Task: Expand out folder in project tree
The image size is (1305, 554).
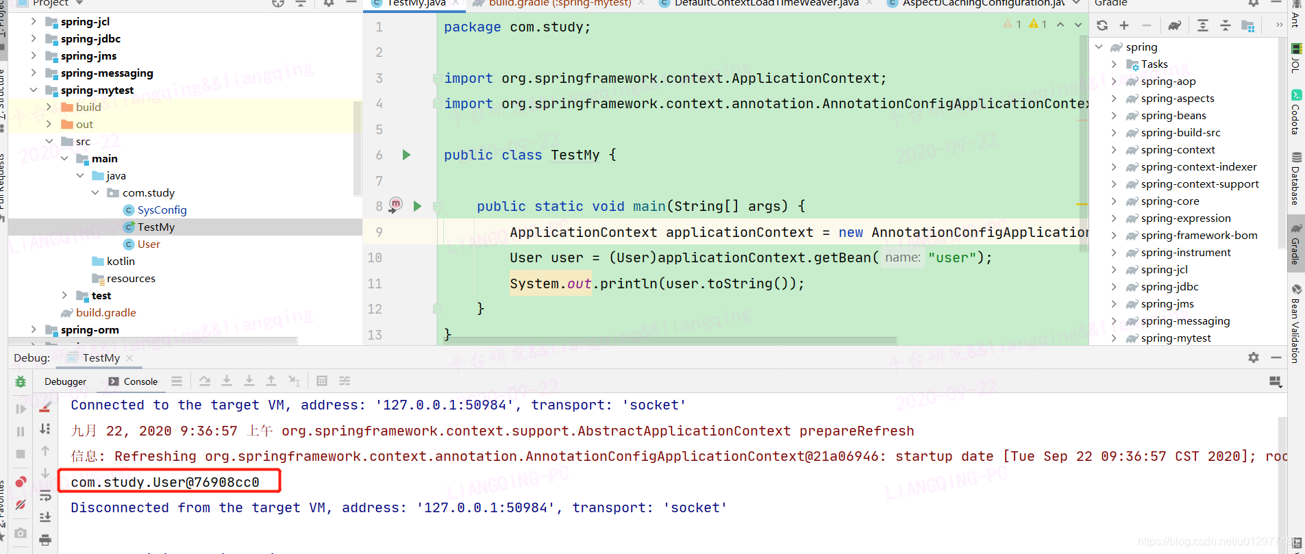Action: (49, 124)
